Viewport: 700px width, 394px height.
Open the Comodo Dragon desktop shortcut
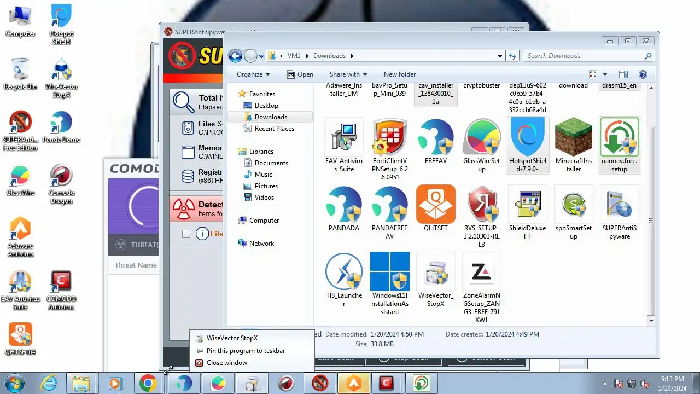pos(61,184)
